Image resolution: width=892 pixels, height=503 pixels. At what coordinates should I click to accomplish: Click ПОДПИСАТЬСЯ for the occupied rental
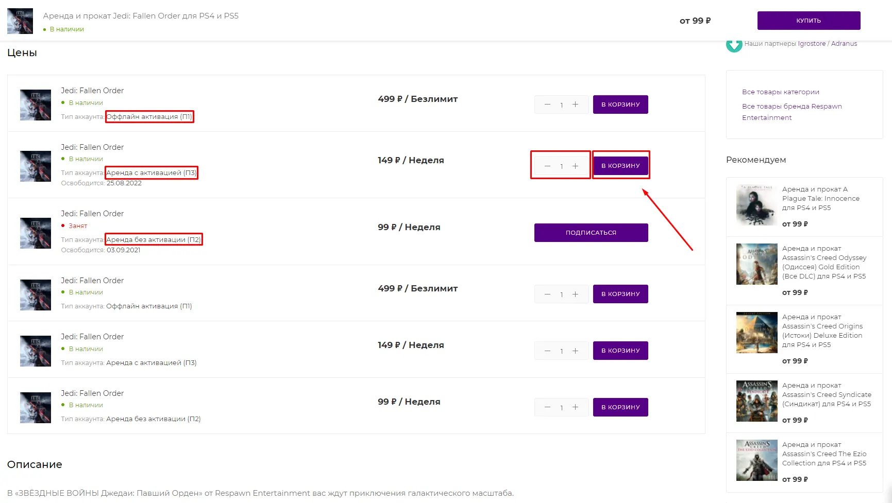[591, 233]
